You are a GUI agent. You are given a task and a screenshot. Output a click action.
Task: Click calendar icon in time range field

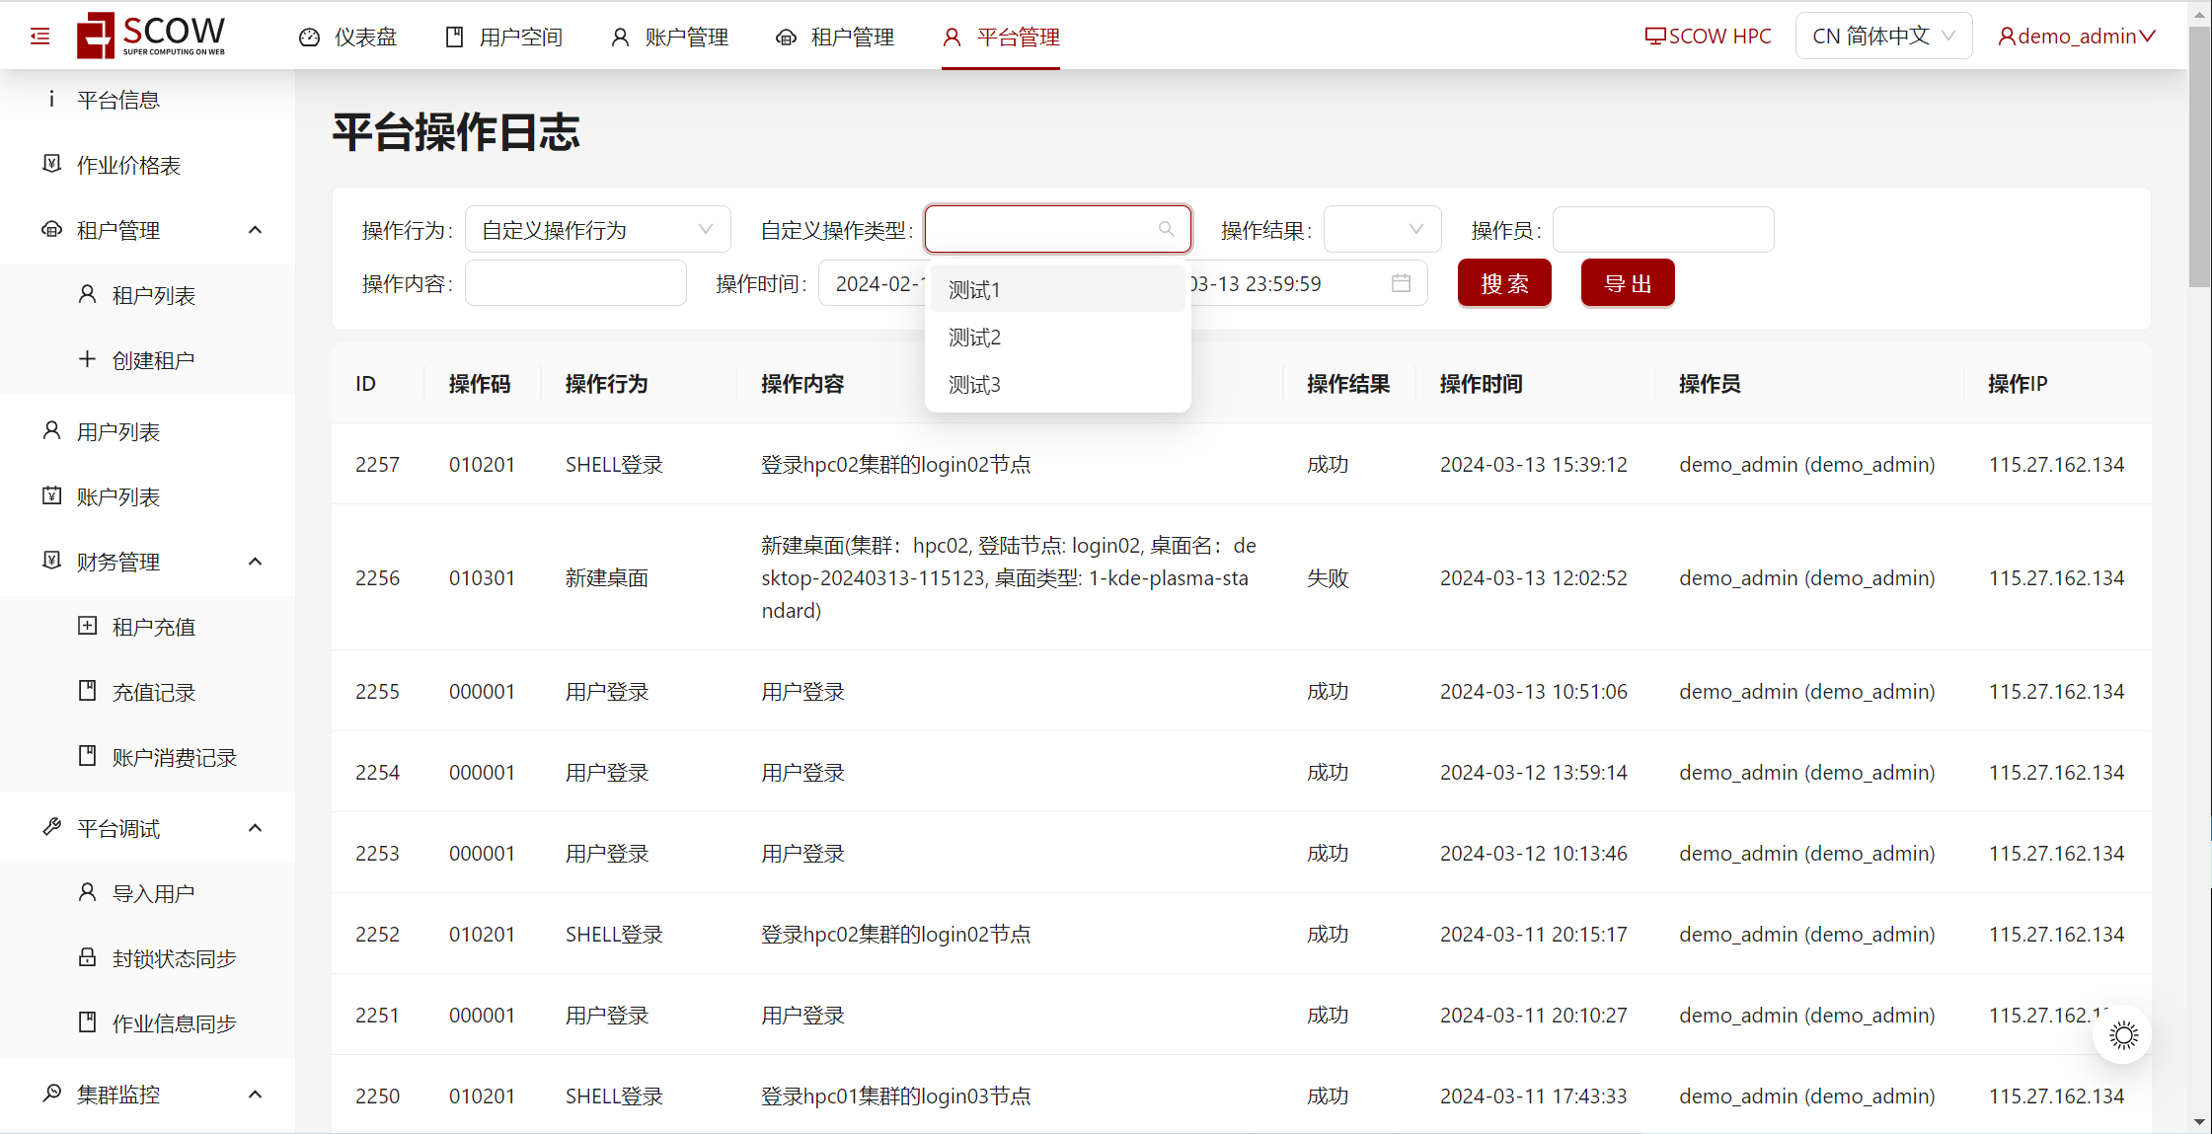coord(1401,283)
